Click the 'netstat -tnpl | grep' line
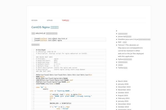This screenshot has width=166, height=110. pyautogui.click(x=66, y=94)
